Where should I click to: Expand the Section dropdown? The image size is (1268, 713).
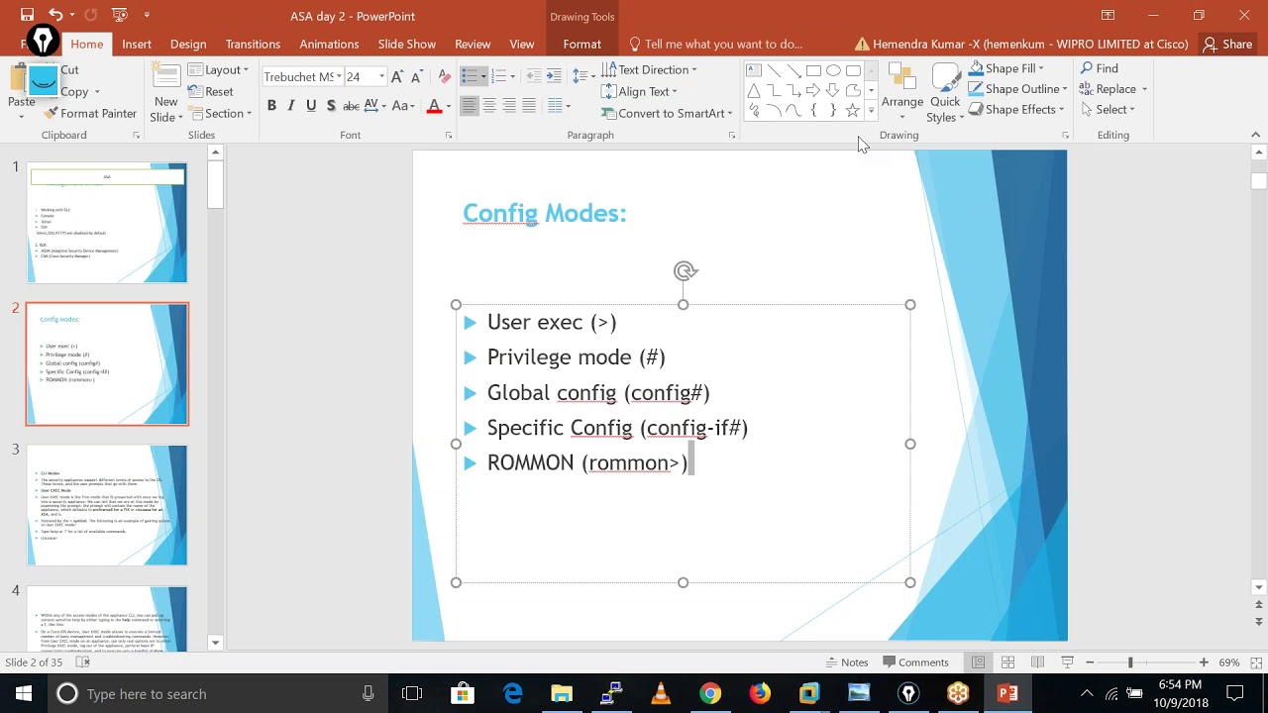point(218,113)
